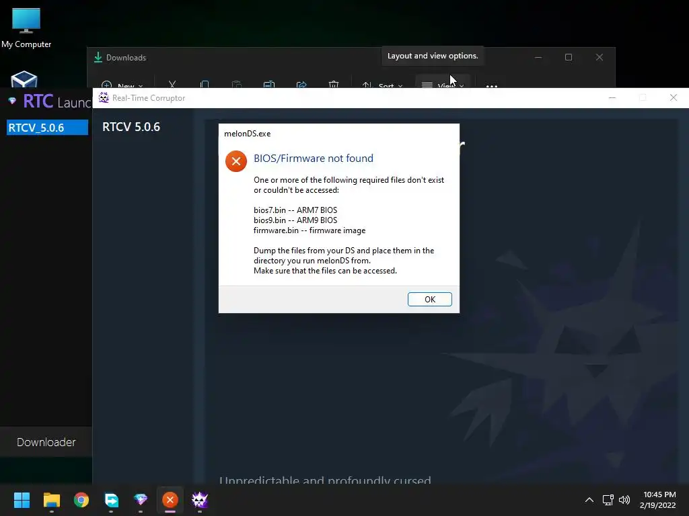The image size is (689, 516).
Task: Maximize the Downloads window
Action: pyautogui.click(x=569, y=57)
